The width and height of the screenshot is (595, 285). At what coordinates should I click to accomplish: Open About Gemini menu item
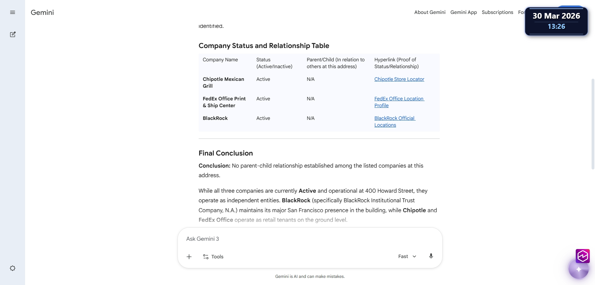click(x=430, y=12)
